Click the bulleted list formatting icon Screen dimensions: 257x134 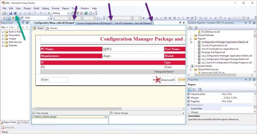183,18
